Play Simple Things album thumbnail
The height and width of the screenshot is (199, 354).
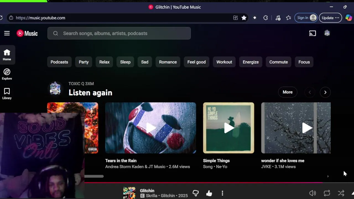[x=228, y=128]
